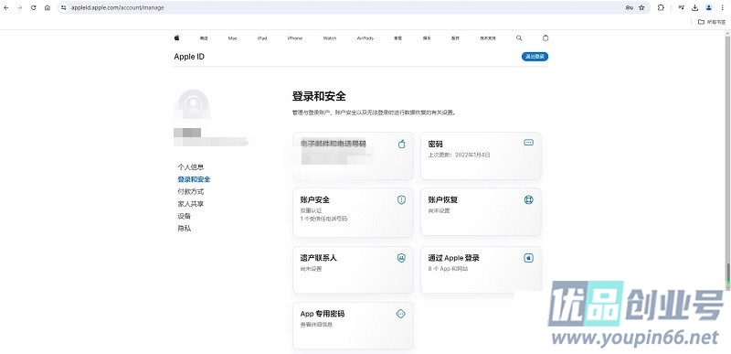The image size is (731, 354).
Task: Click the 双重认证 text under 账户安全
Action: (311, 210)
